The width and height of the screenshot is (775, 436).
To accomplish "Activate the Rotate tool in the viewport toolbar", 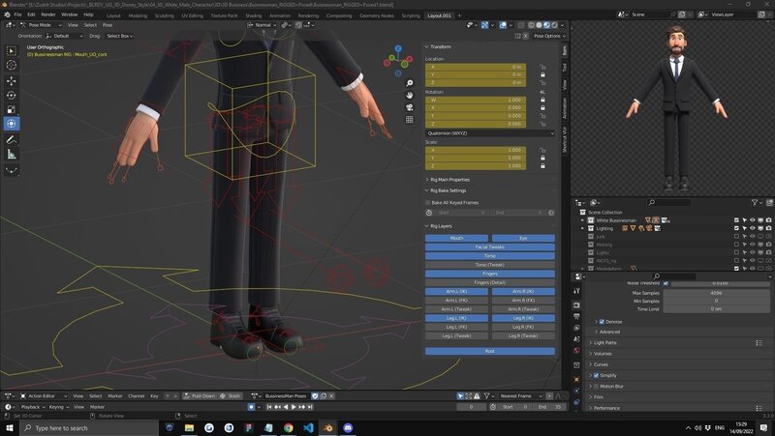I will pos(12,95).
